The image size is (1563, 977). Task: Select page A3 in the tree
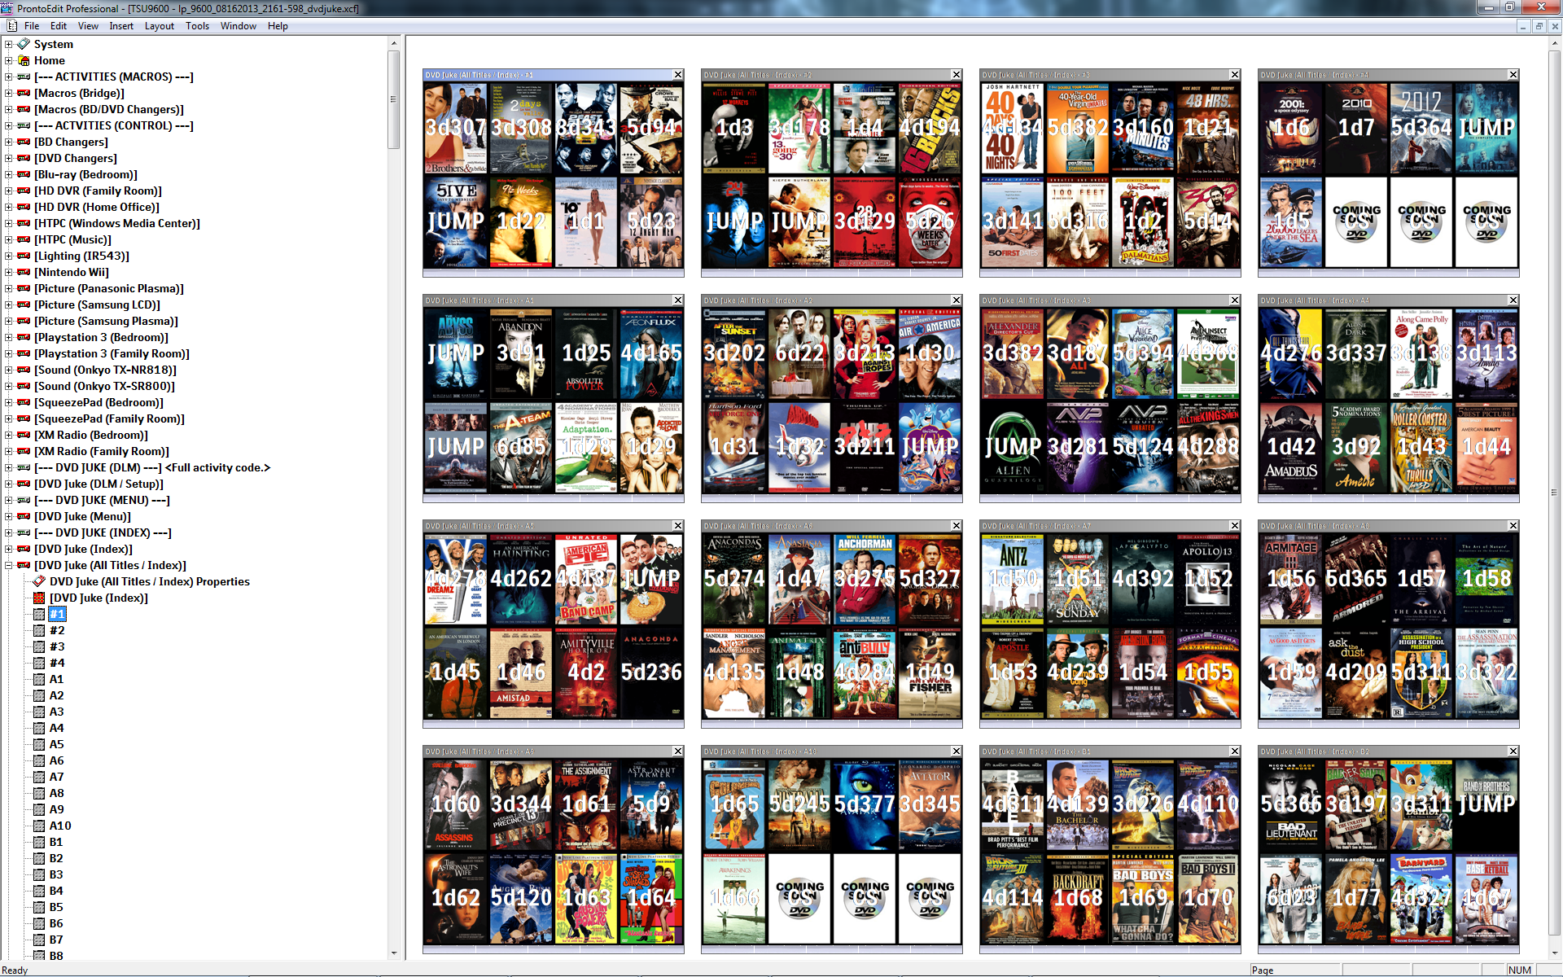56,712
